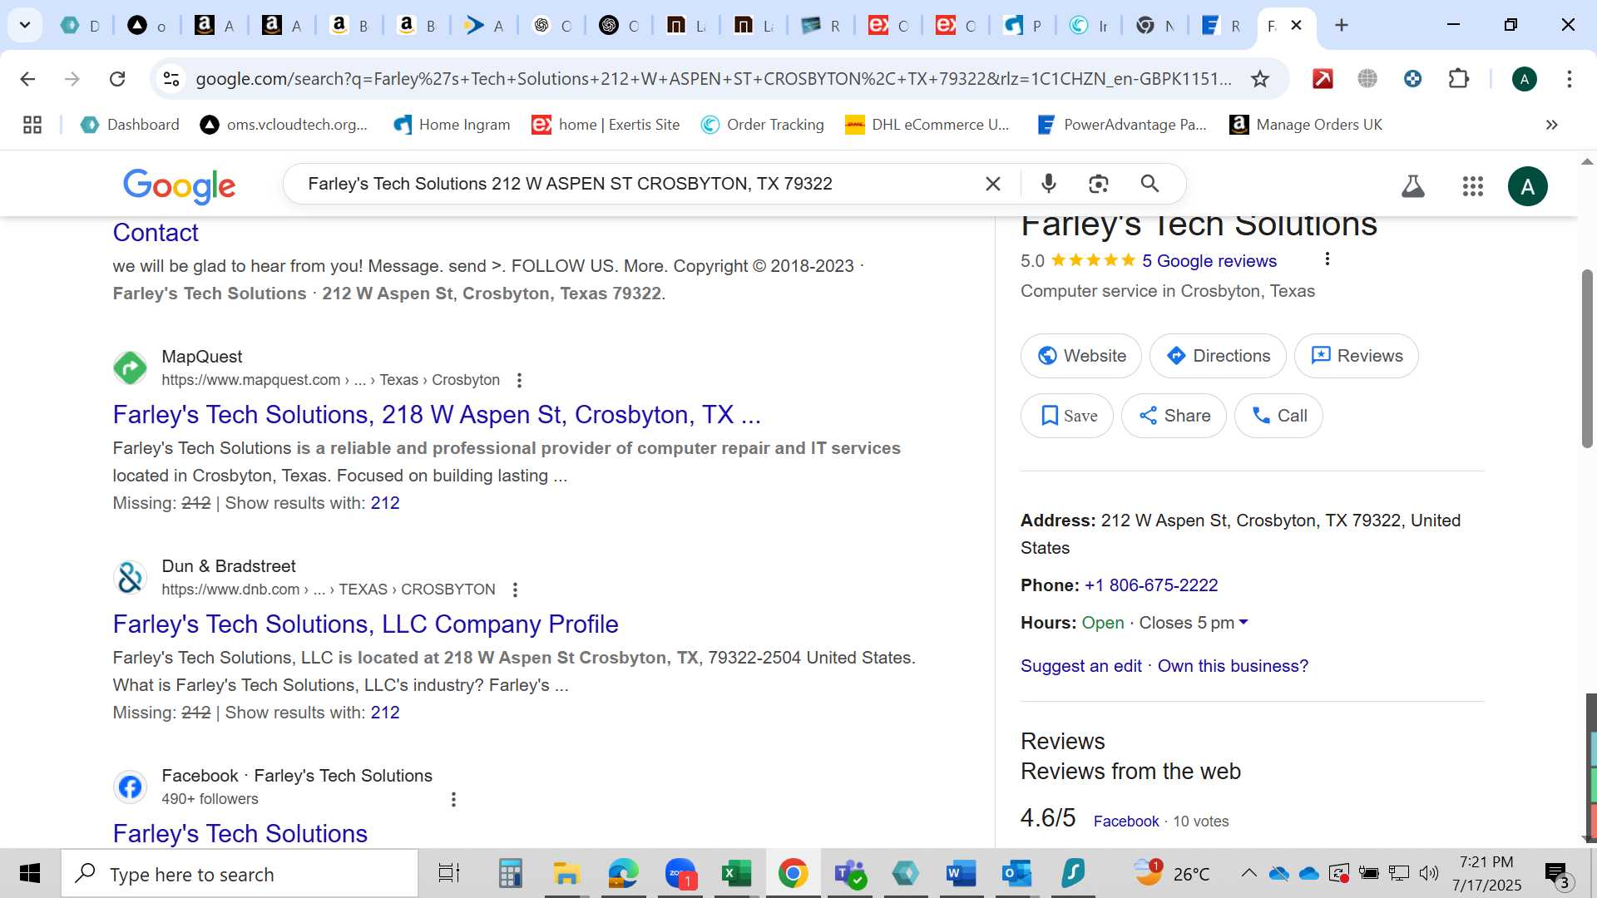This screenshot has width=1597, height=898.
Task: Open 5 Google reviews link
Action: pos(1209,261)
